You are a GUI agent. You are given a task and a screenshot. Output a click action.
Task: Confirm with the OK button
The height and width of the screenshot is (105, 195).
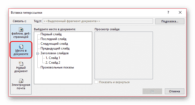click(x=152, y=91)
